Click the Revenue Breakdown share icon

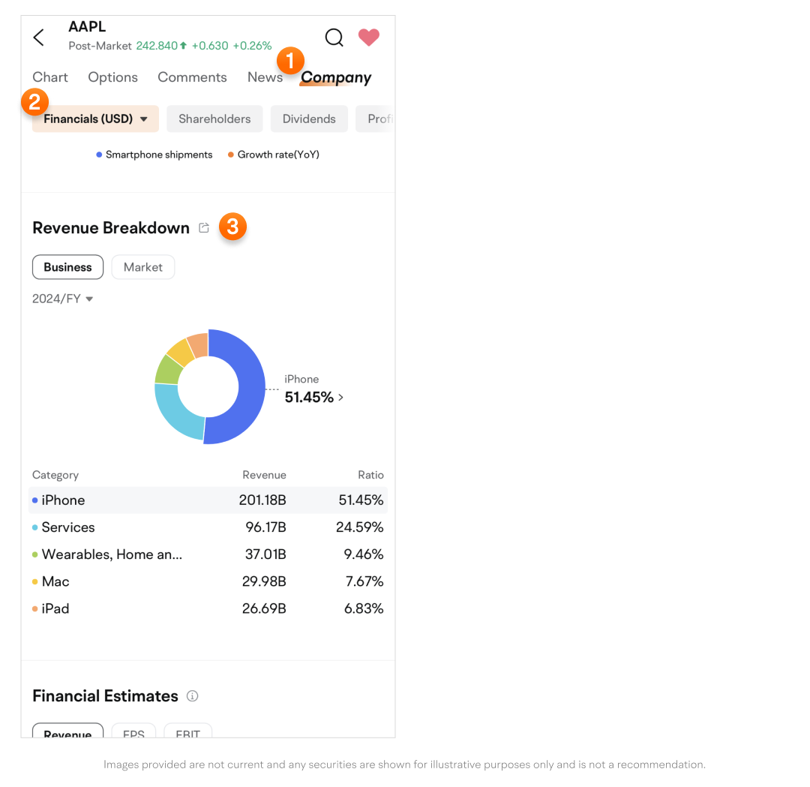tap(204, 228)
